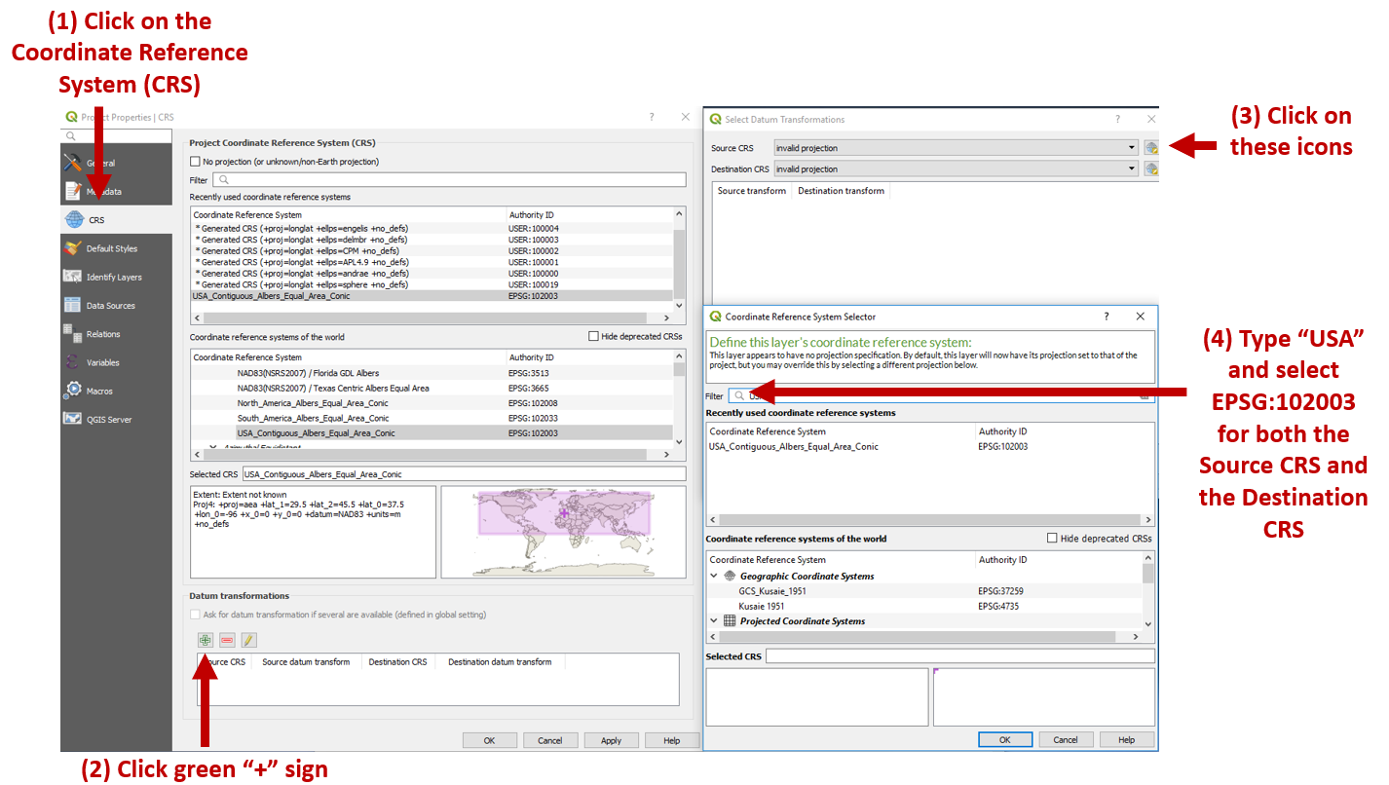The image size is (1389, 785).
Task: Click QGIS logo in Coordinate Reference System Selector title
Action: (x=716, y=317)
